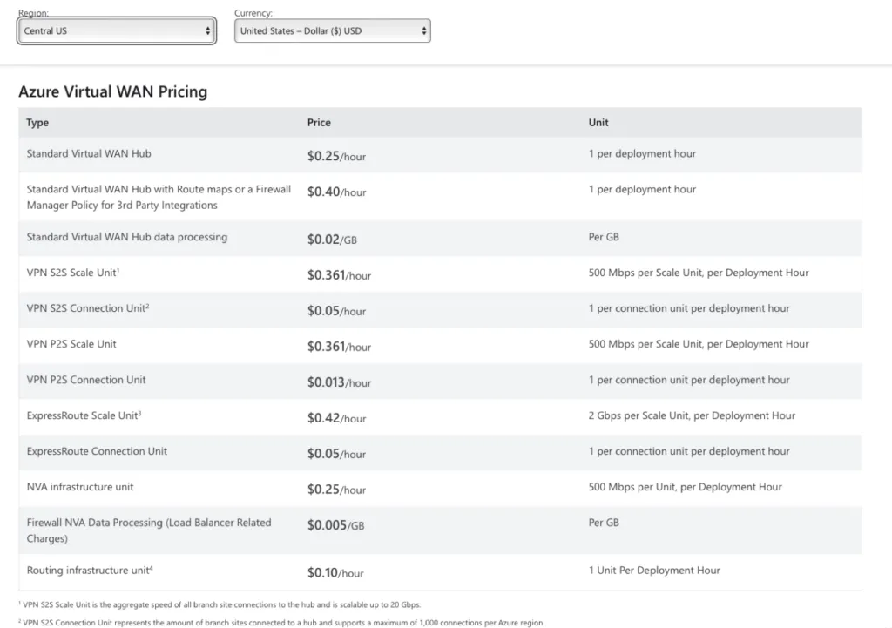Open the Currency dropdown showing USD
The image size is (892, 628).
tap(333, 31)
